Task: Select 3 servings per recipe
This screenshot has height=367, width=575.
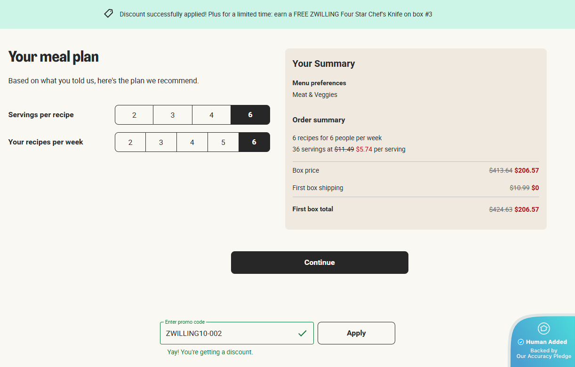Action: pyautogui.click(x=173, y=115)
